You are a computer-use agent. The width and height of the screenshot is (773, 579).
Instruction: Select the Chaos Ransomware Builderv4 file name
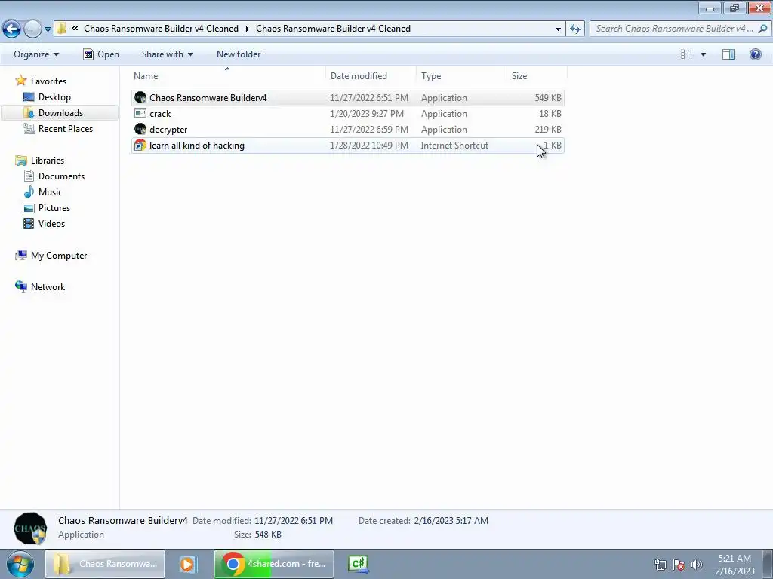[208, 98]
